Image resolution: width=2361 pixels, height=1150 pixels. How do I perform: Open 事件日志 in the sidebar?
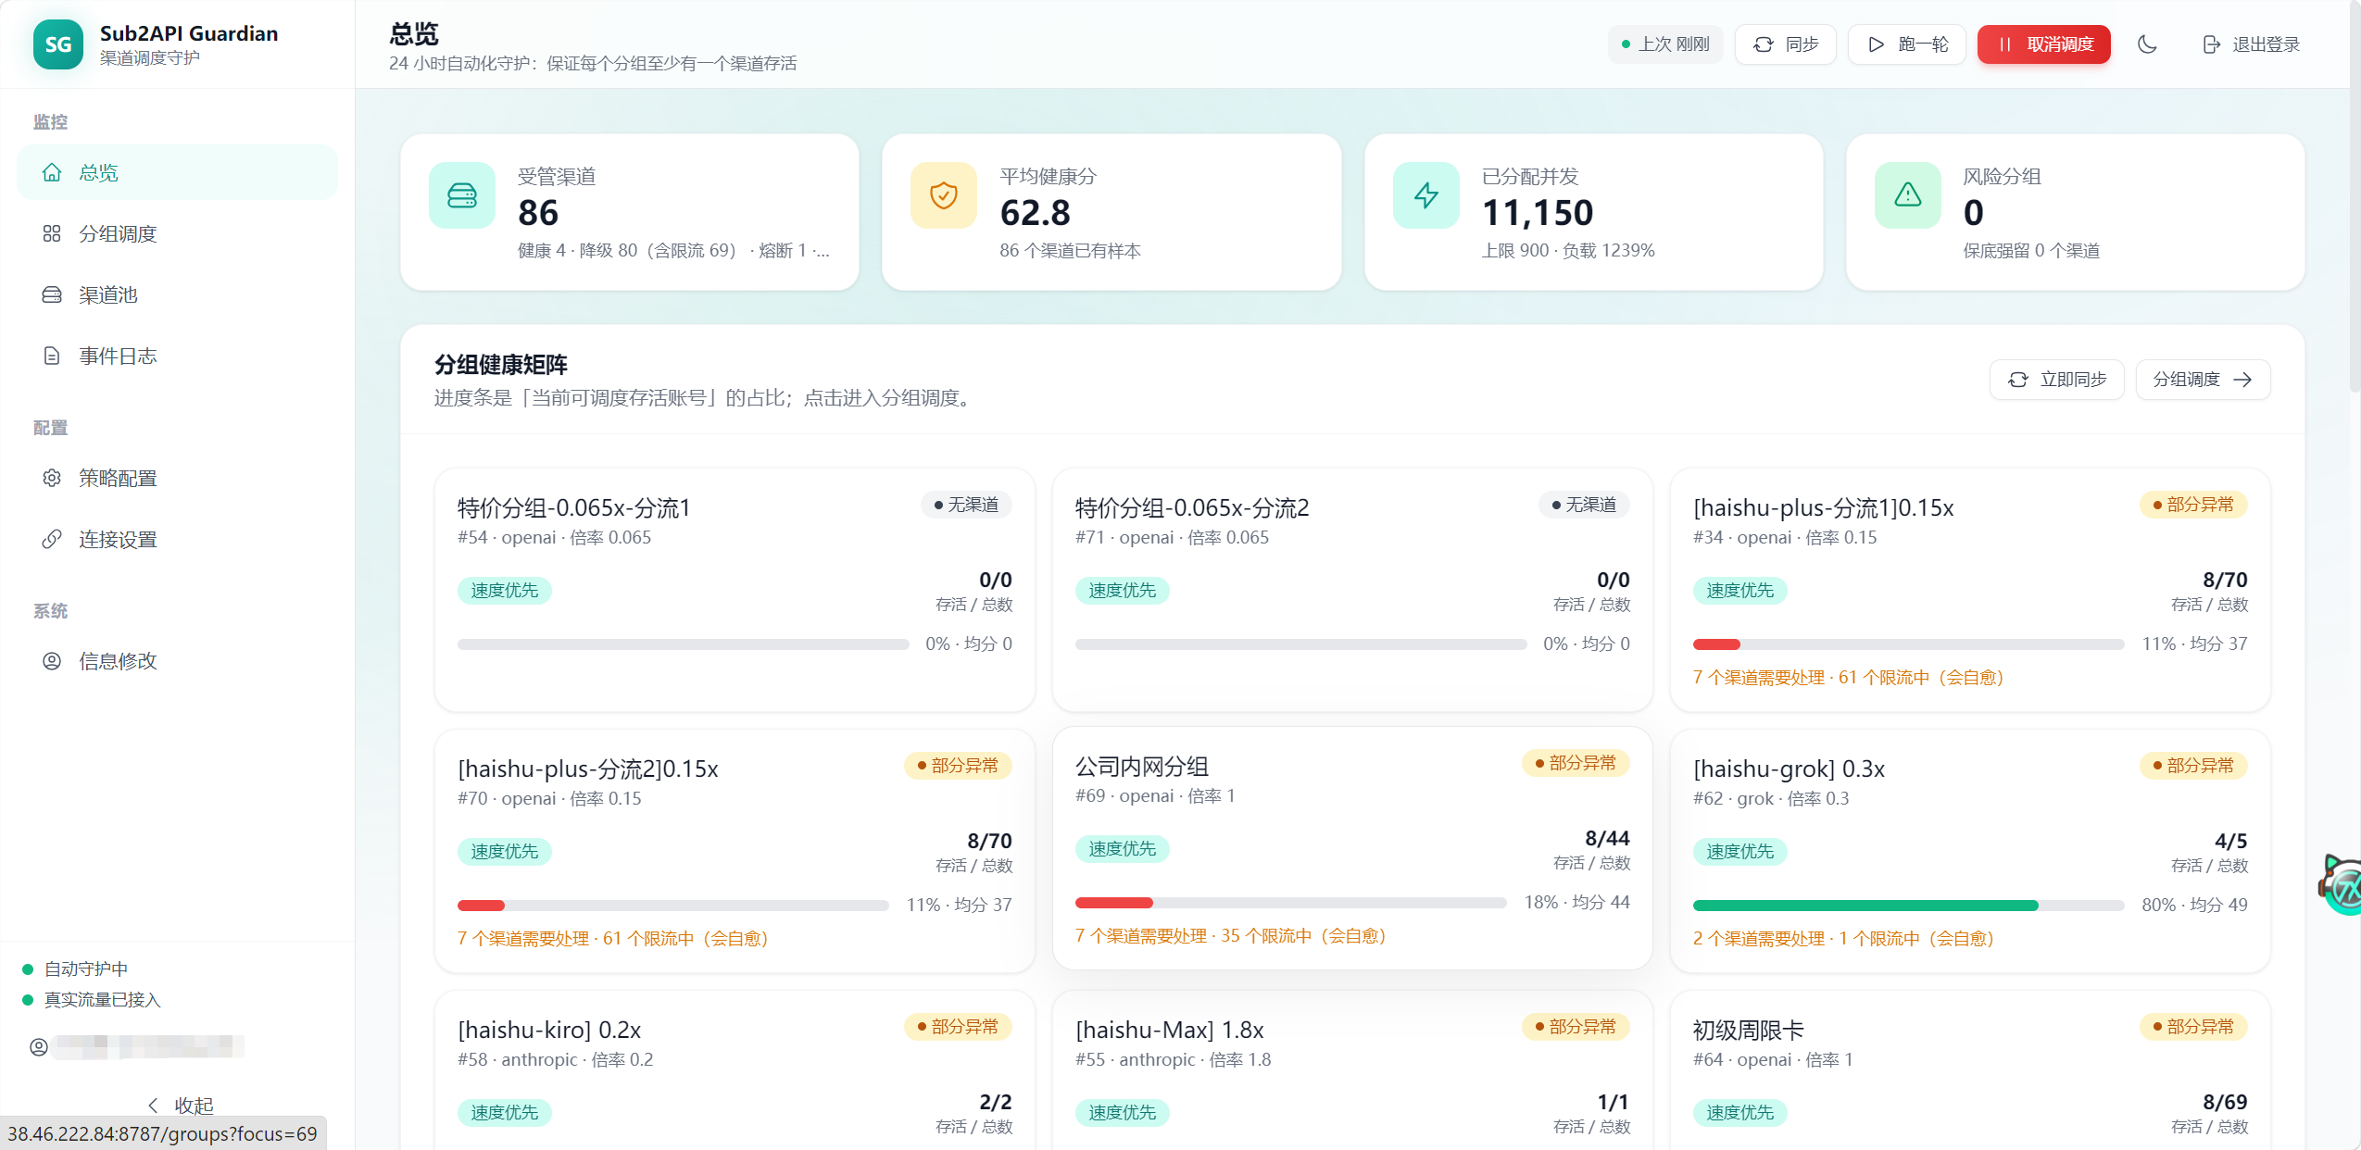(177, 356)
